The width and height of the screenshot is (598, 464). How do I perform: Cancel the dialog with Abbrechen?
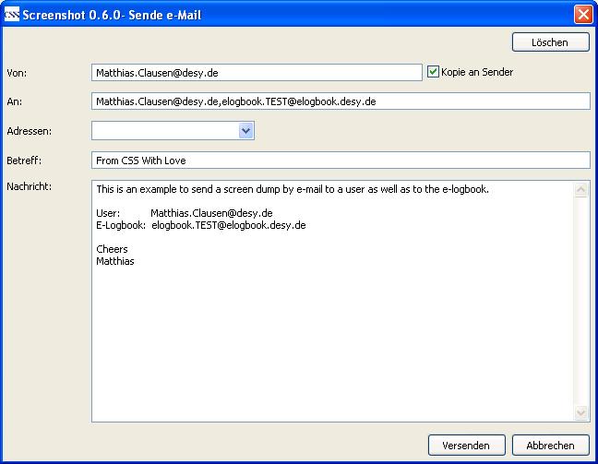click(550, 445)
